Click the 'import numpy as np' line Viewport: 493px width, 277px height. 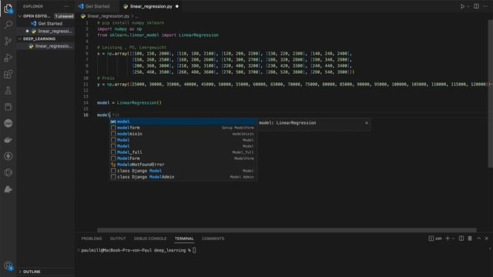[x=119, y=29]
